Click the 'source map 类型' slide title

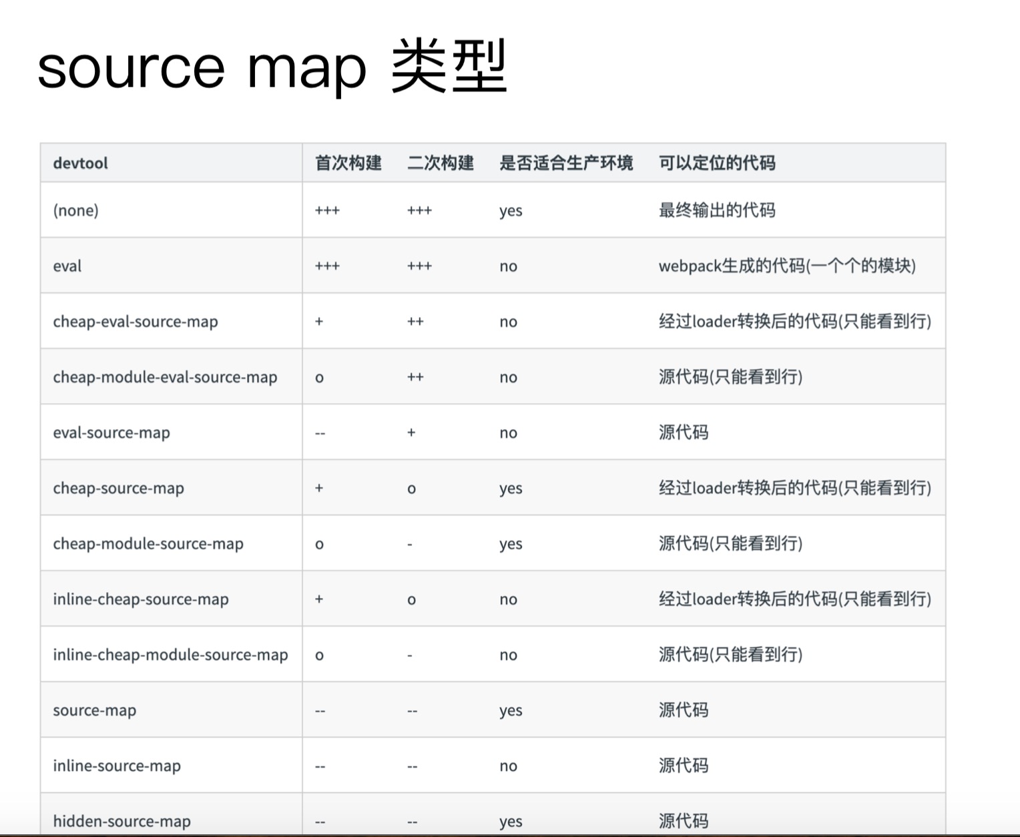[x=272, y=68]
